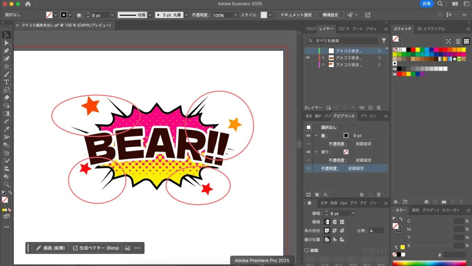
Task: Choose the Zoom magnifier tool
Action: (6, 184)
